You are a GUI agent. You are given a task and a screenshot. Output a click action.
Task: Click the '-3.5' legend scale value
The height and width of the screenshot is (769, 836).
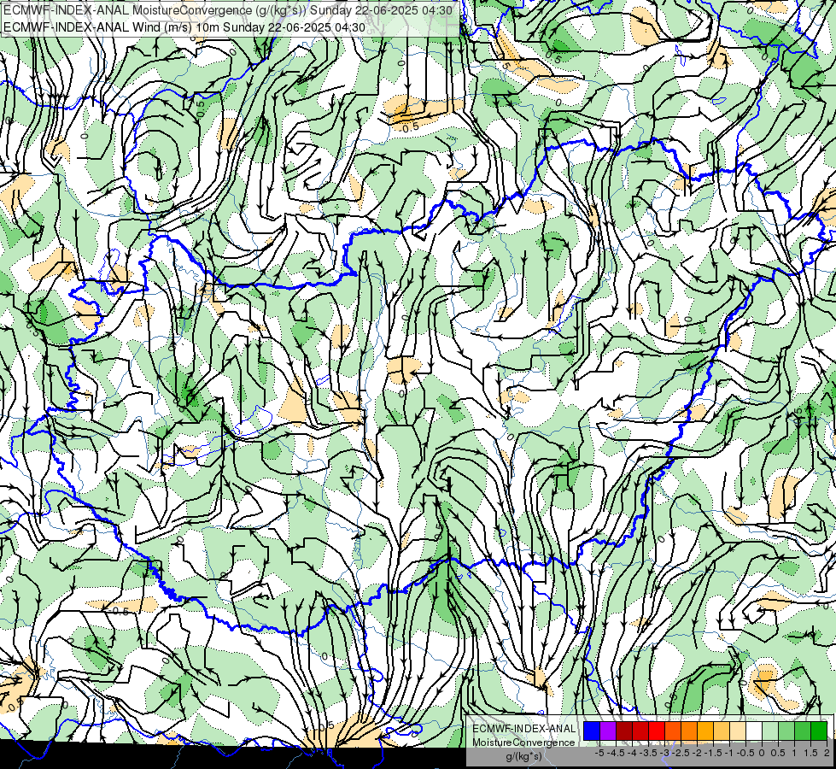pyautogui.click(x=649, y=753)
